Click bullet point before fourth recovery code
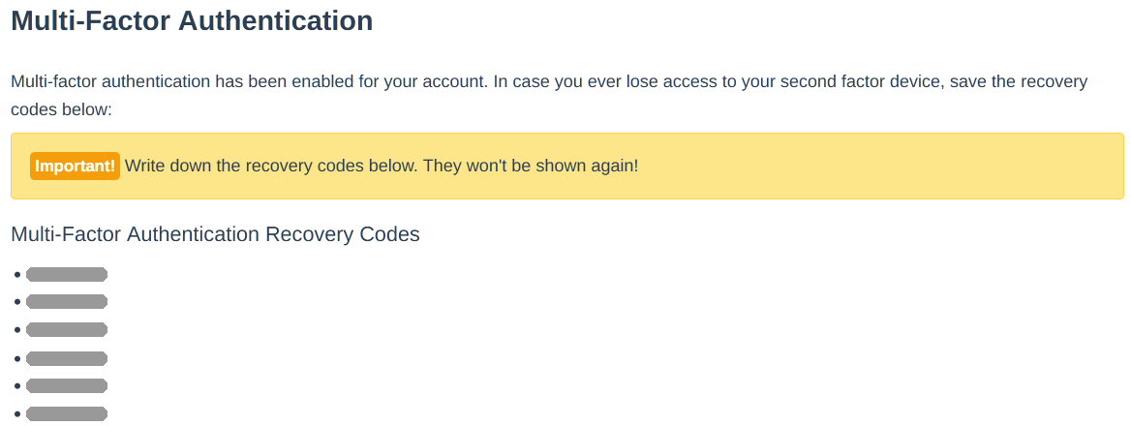Screen dimensions: 1131x426 click(18, 358)
